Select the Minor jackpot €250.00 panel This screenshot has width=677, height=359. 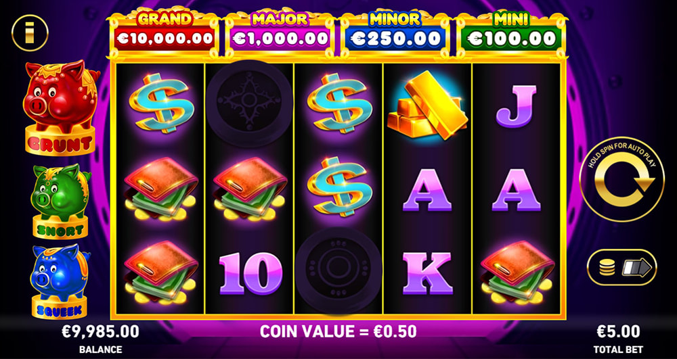pos(395,35)
